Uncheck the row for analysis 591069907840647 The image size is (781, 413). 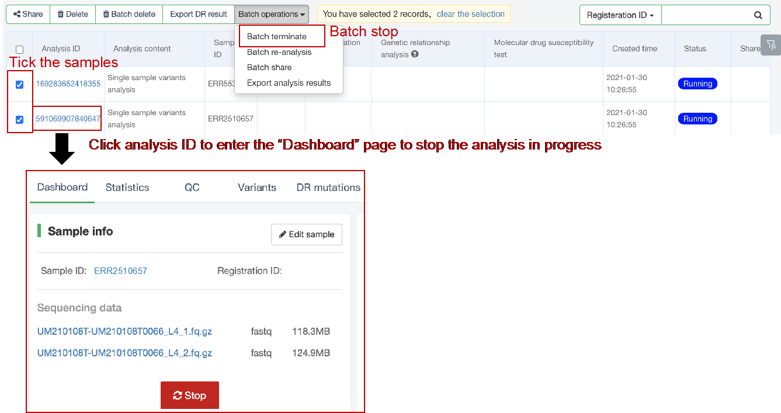pyautogui.click(x=20, y=120)
